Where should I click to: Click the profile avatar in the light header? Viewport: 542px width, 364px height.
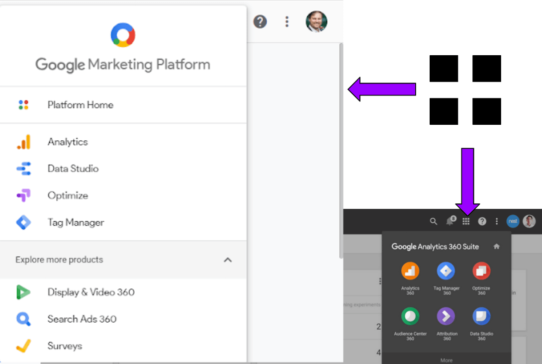(x=316, y=21)
